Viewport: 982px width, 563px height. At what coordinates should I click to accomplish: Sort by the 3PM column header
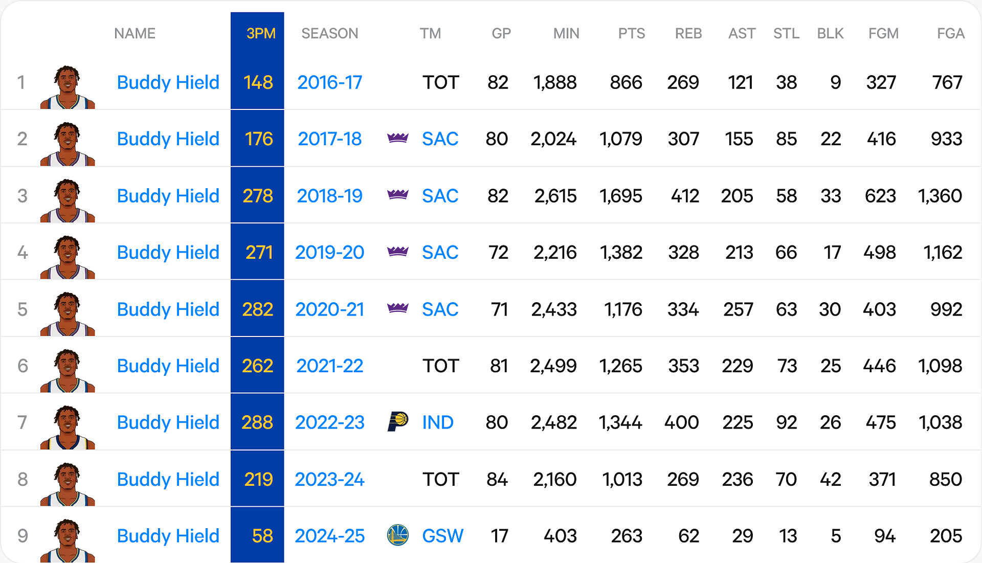pyautogui.click(x=261, y=33)
